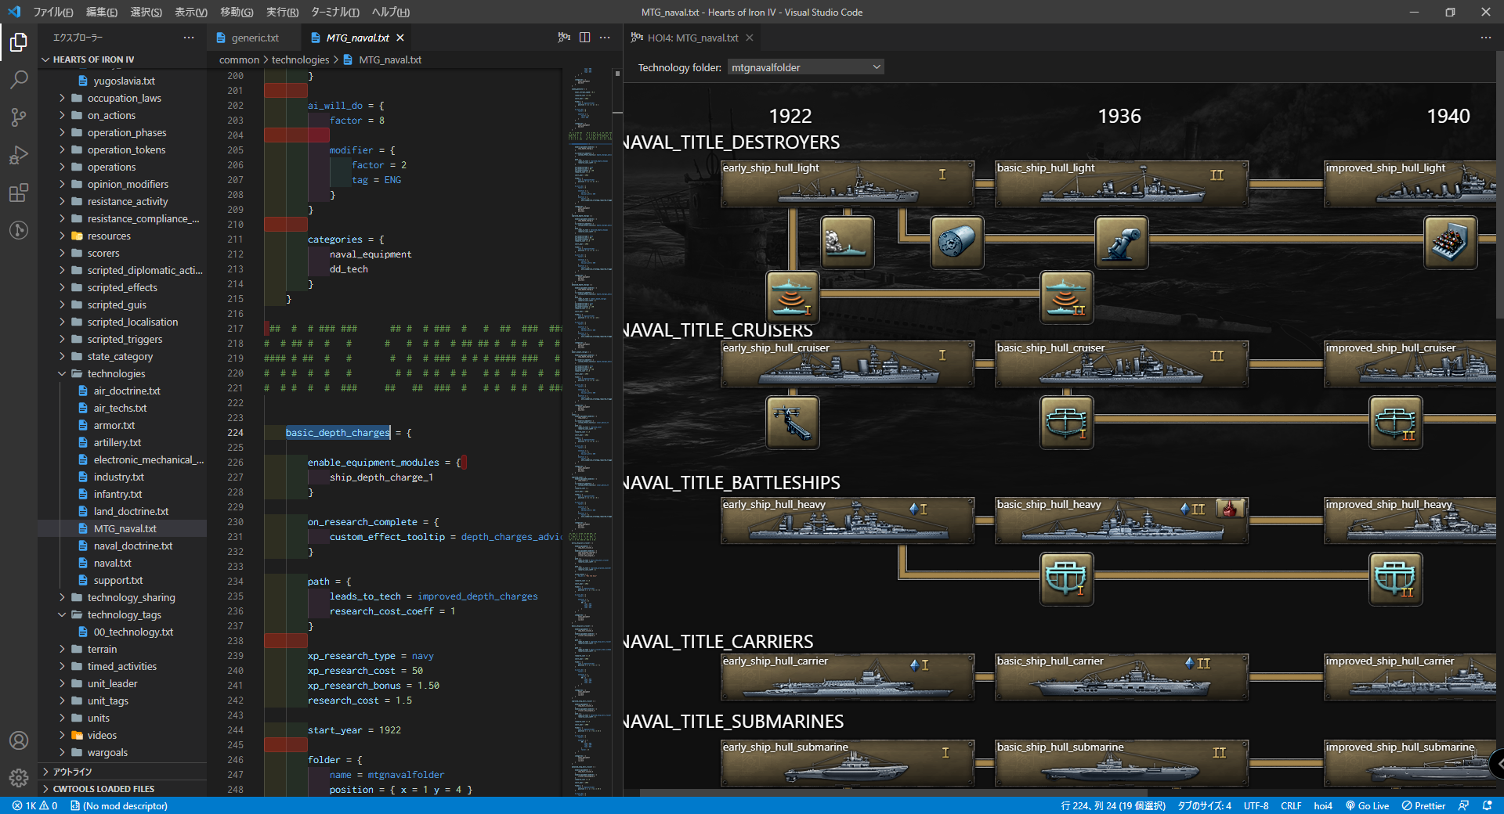Change the UTF-8 encoding setting
Image resolution: width=1504 pixels, height=814 pixels.
tap(1256, 805)
